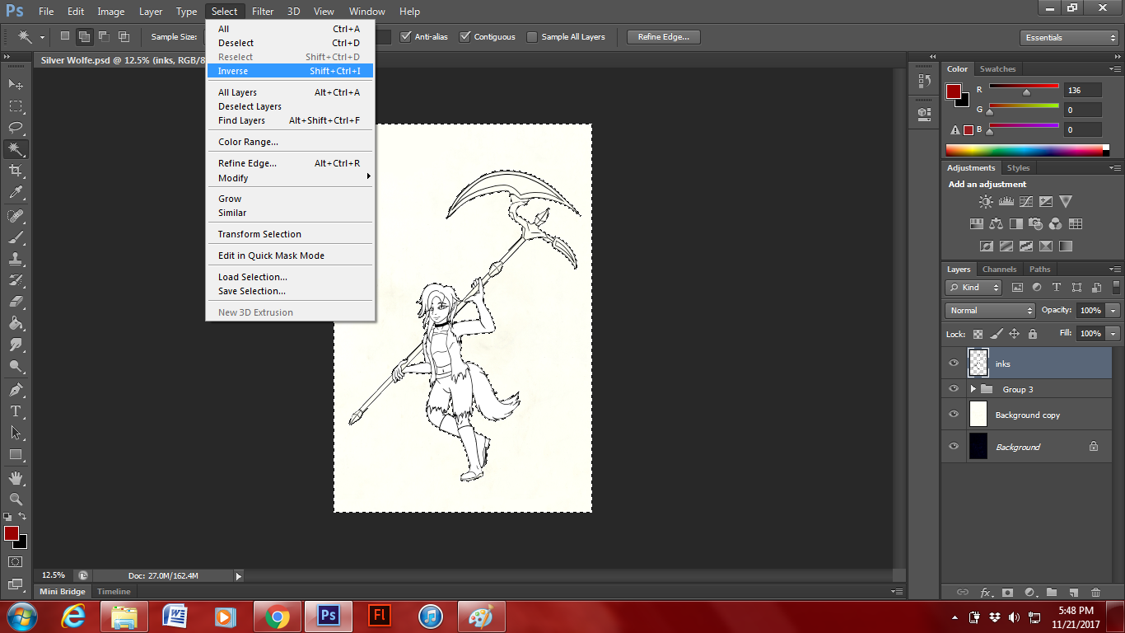The width and height of the screenshot is (1125, 633).
Task: Select the Eyedropper tool
Action: [x=16, y=193]
